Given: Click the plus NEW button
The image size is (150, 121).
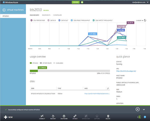Looking at the screenshot, I should coord(8,117).
